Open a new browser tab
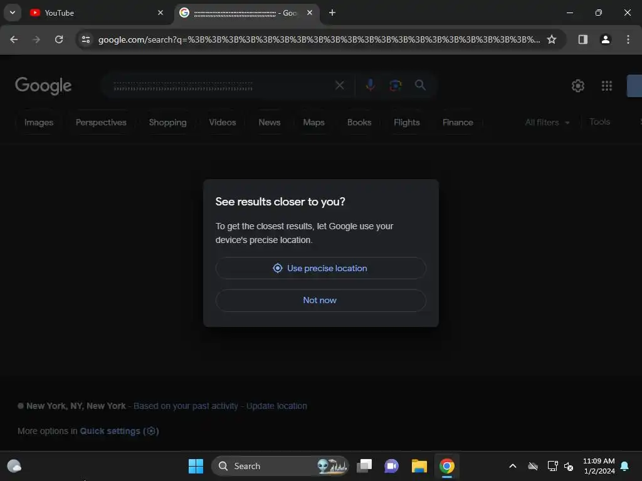Screen dimensions: 642x481 click(332, 13)
